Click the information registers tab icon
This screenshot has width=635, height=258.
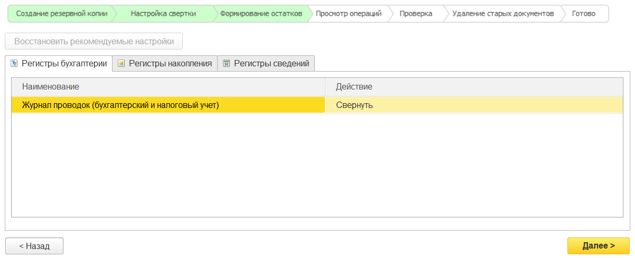coord(227,64)
